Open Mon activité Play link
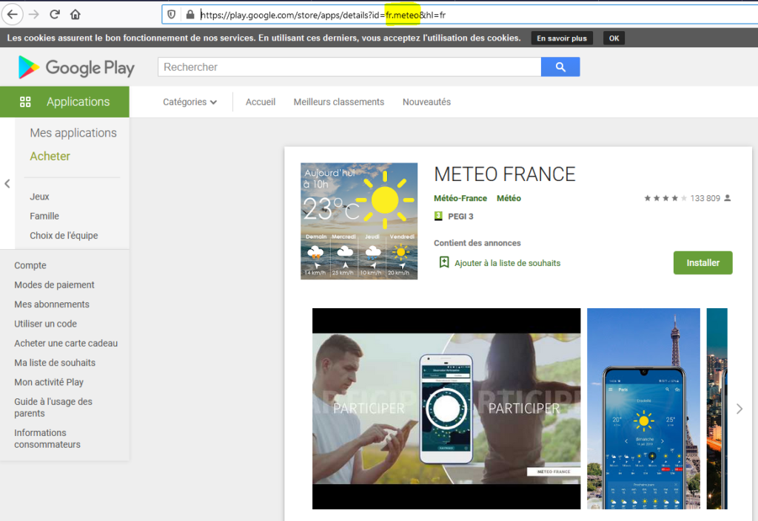758x521 pixels. pyautogui.click(x=49, y=382)
